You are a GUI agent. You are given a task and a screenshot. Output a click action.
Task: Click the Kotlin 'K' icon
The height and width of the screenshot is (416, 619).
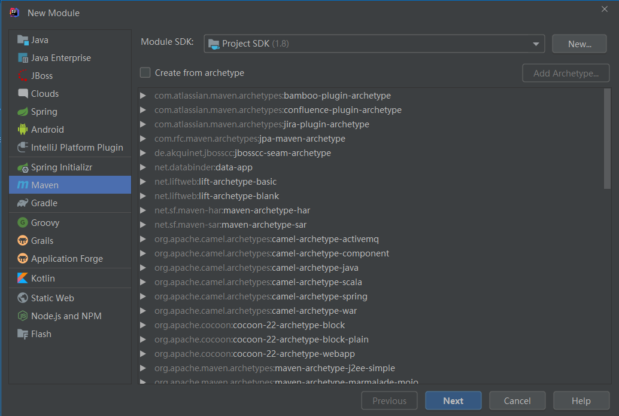click(x=23, y=278)
